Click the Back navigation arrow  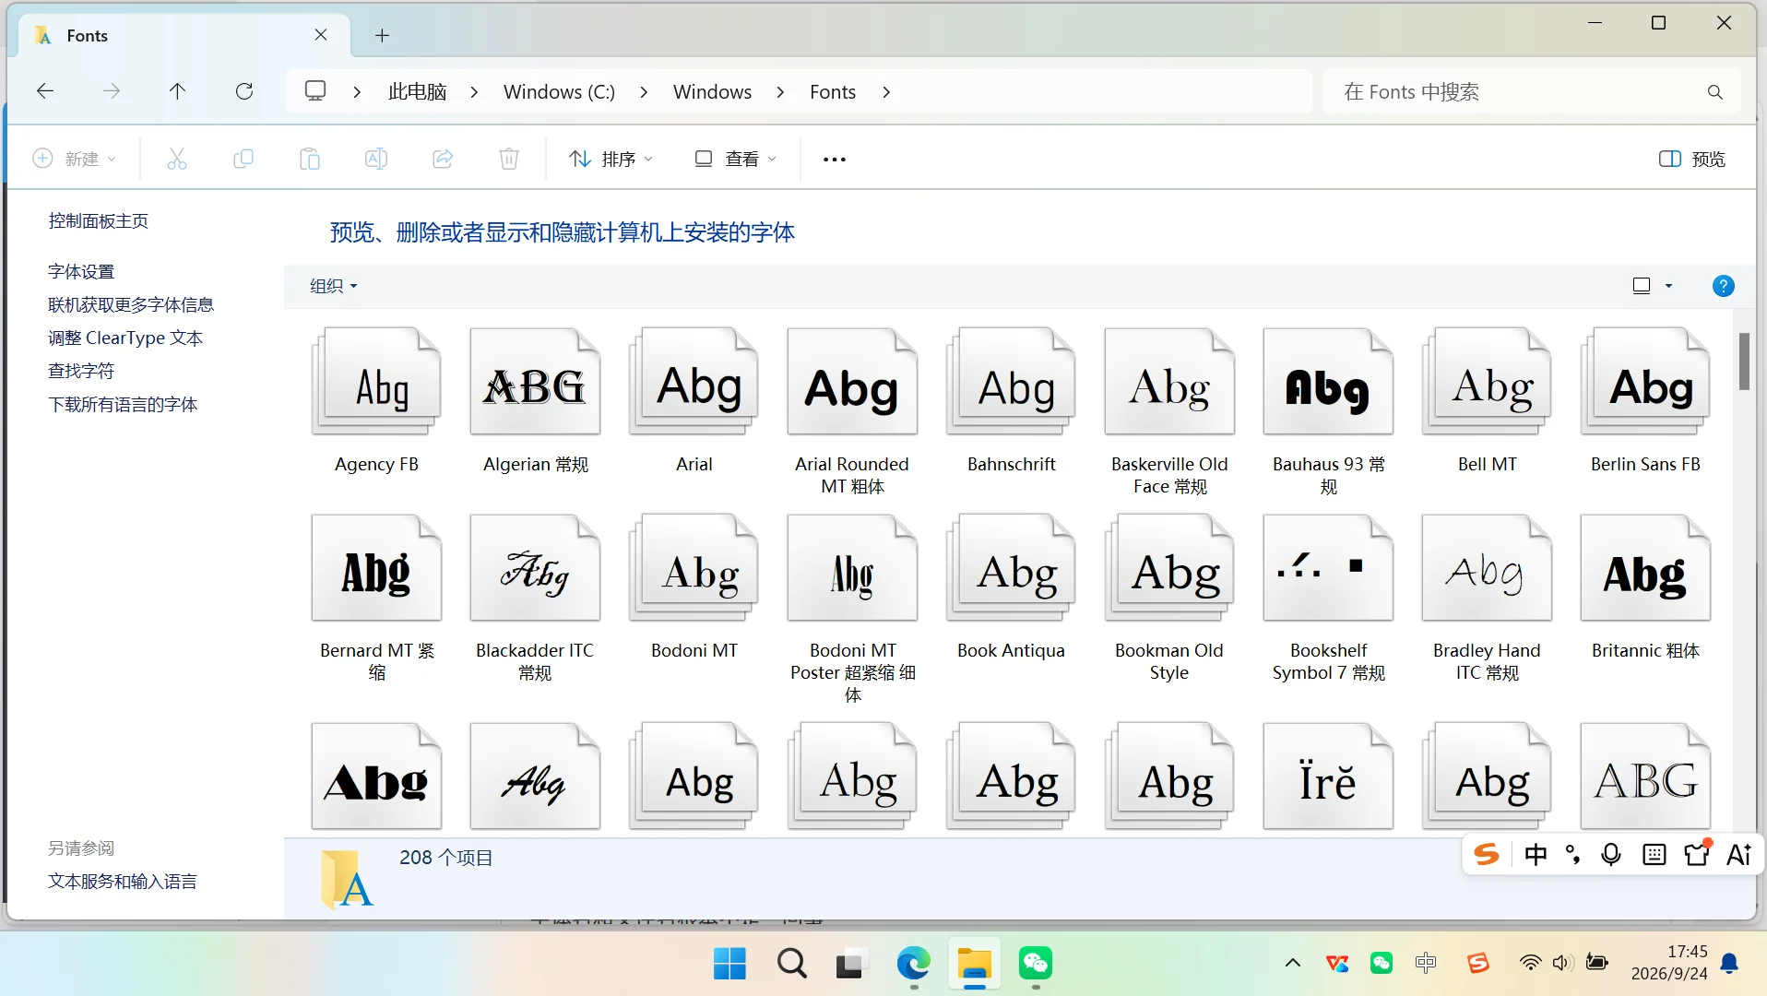[44, 91]
